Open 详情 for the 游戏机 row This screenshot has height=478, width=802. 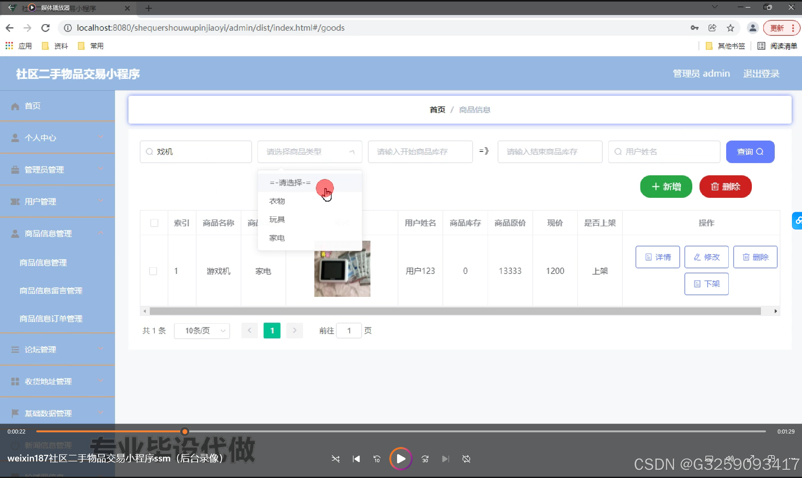[x=658, y=257]
